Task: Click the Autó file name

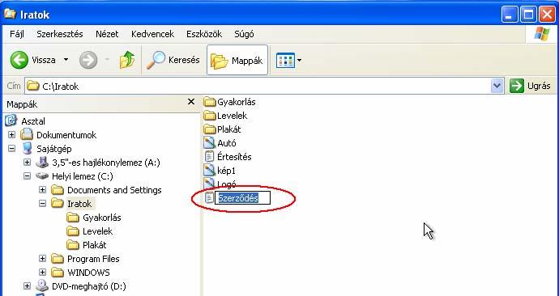Action: click(x=227, y=143)
